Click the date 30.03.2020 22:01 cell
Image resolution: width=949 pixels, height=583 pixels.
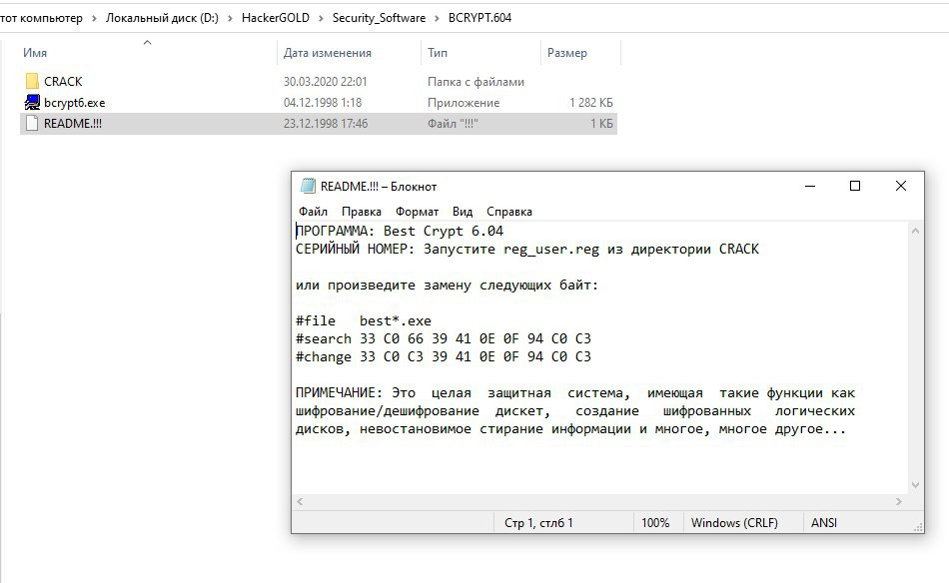coord(325,82)
